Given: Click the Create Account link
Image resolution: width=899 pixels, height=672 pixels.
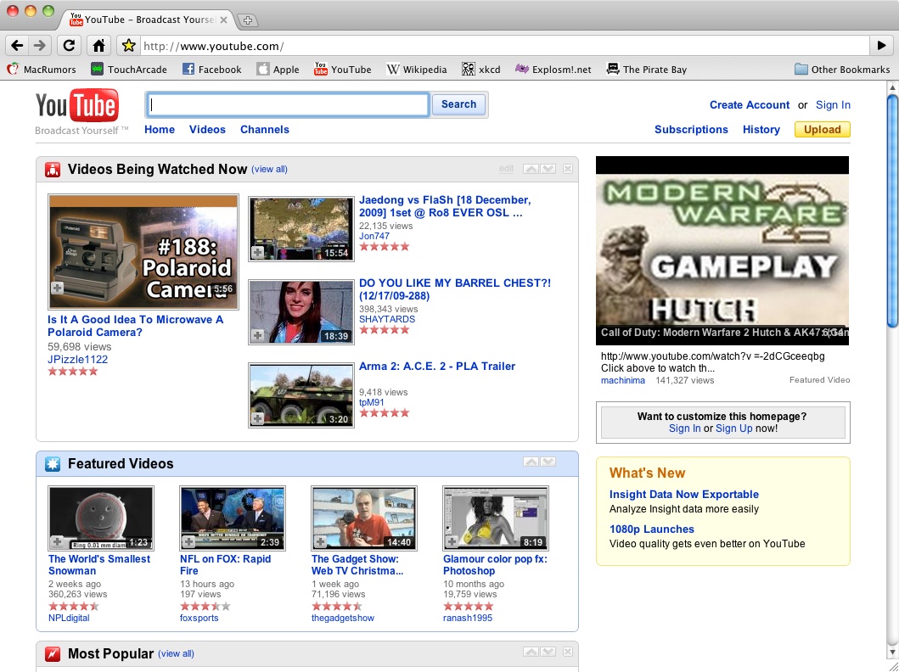Looking at the screenshot, I should coord(750,105).
